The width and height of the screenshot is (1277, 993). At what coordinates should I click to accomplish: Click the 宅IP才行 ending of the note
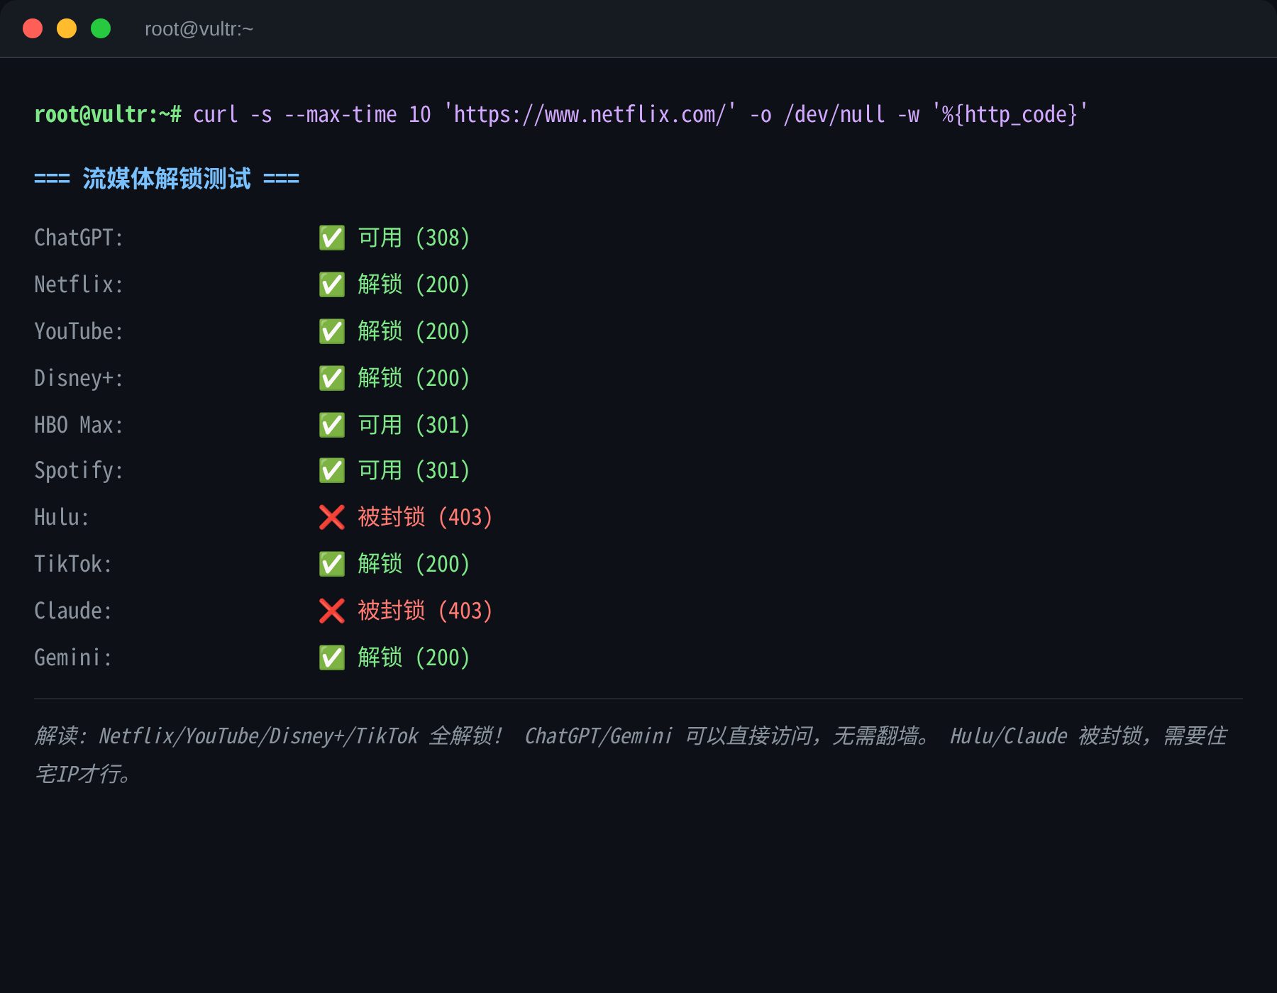tap(83, 774)
